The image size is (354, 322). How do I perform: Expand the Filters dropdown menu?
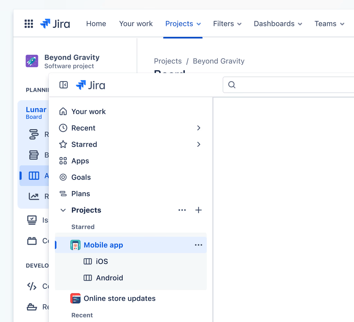[227, 24]
